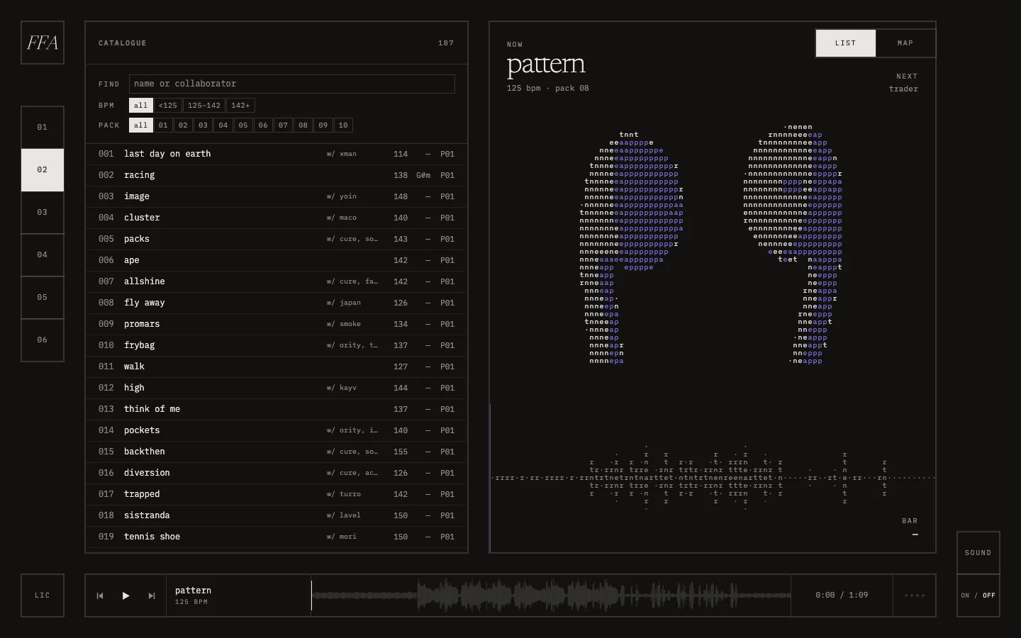Filter by pack 01
This screenshot has height=638, width=1021.
163,125
